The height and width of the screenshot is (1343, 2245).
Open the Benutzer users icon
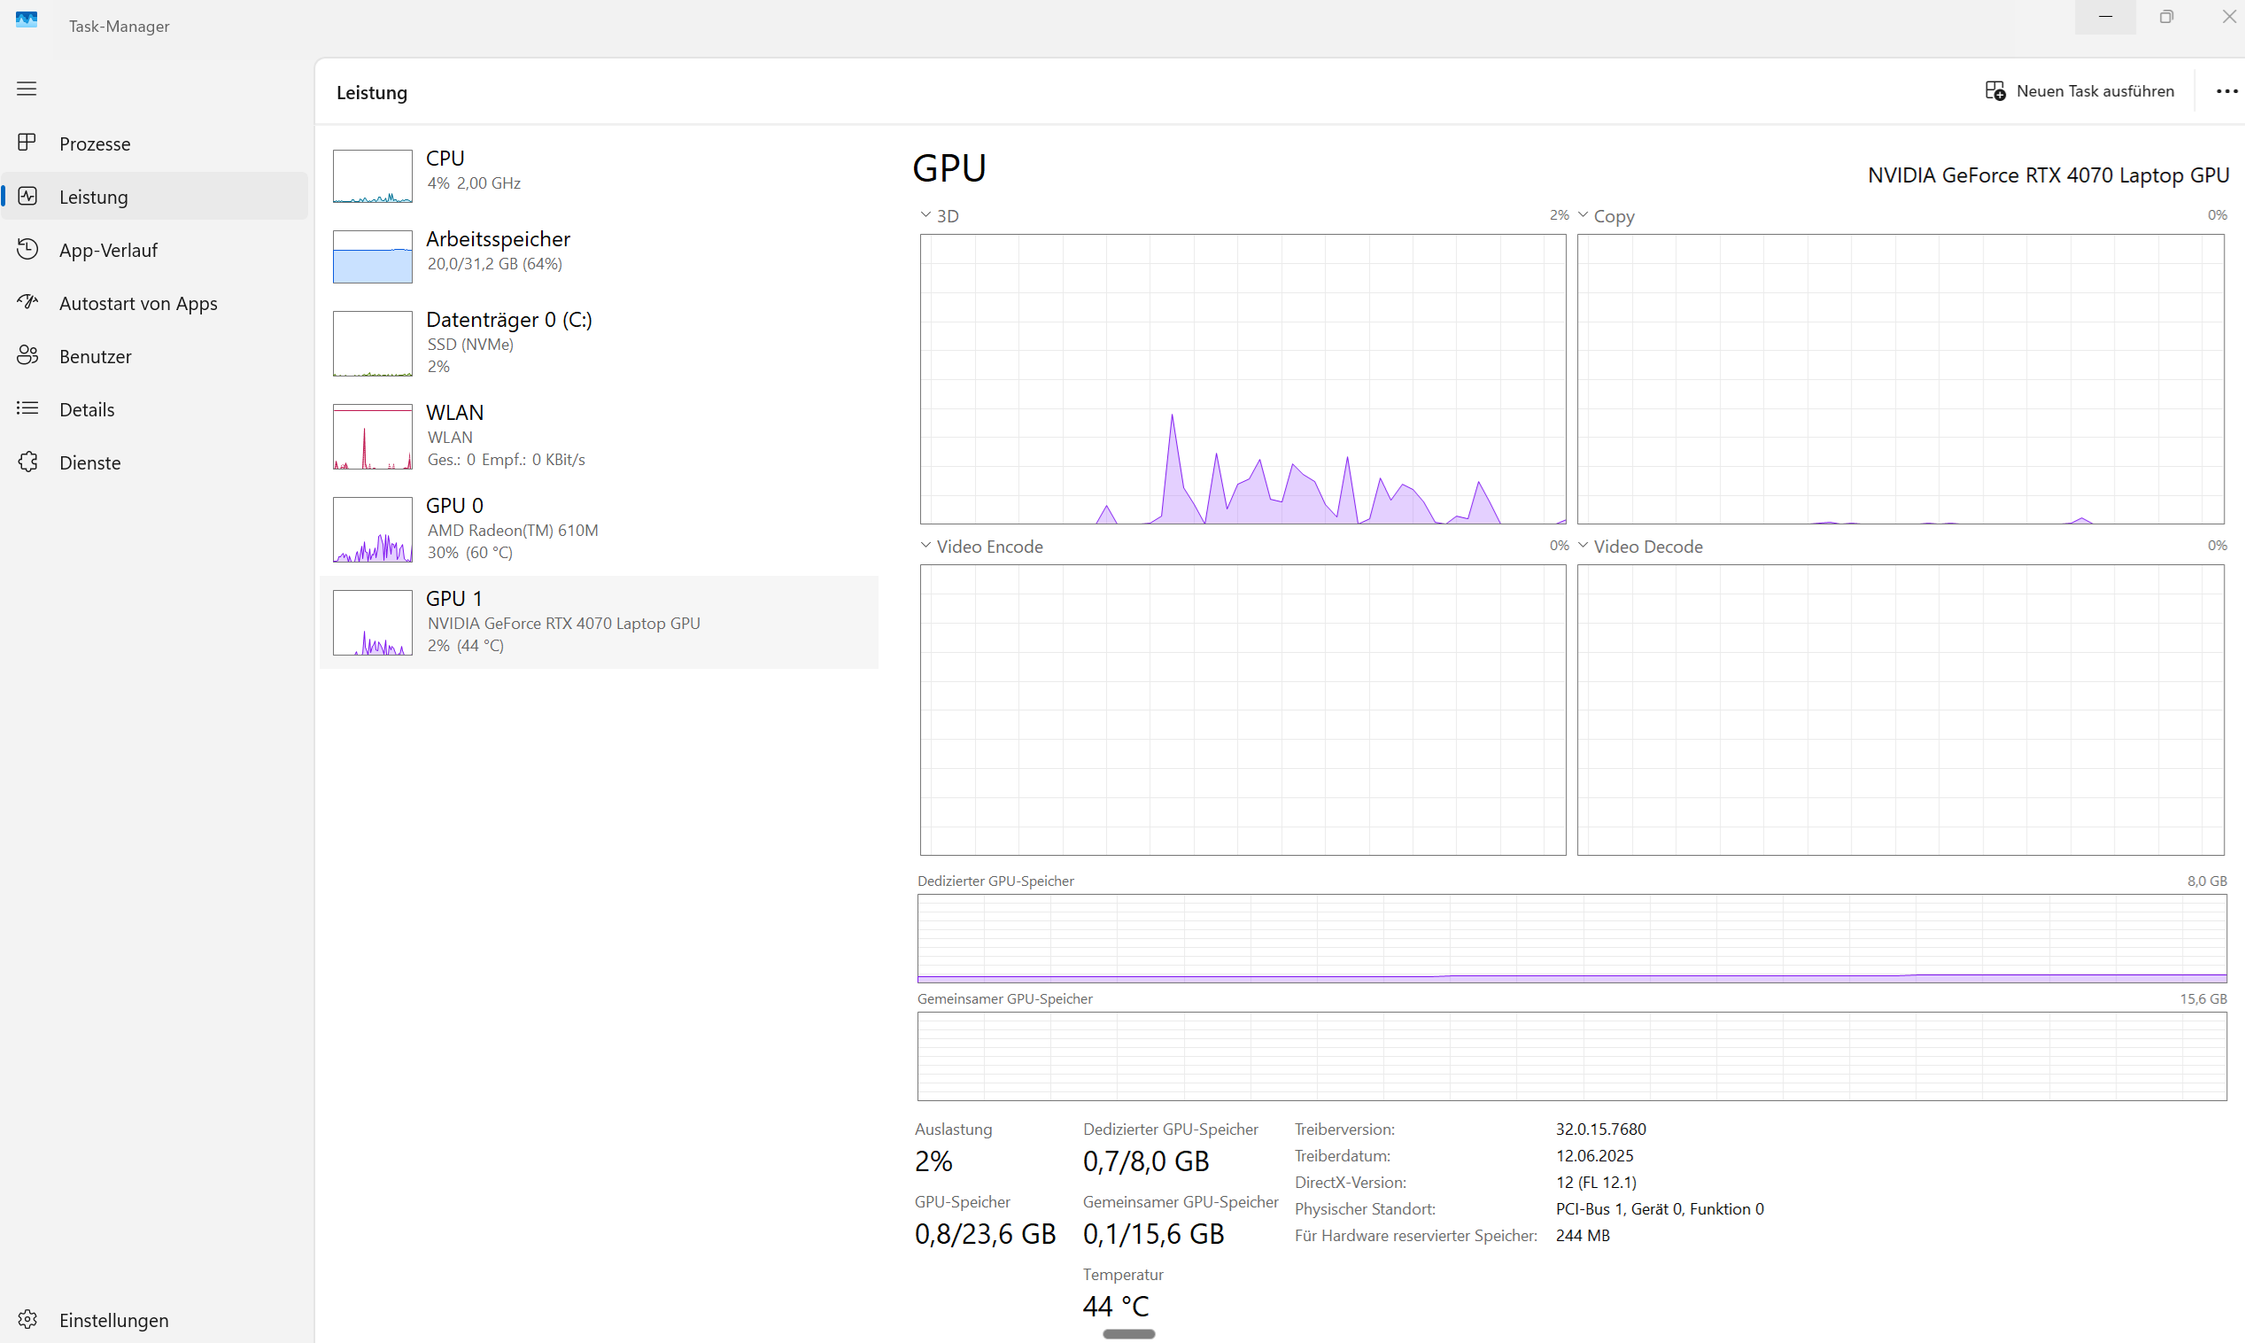[27, 355]
